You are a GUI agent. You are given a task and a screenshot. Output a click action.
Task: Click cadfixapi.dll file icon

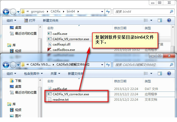point(50,44)
